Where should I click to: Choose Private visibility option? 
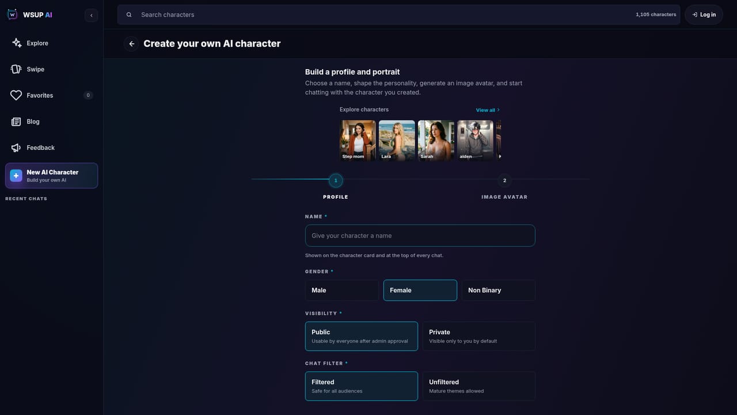479,336
